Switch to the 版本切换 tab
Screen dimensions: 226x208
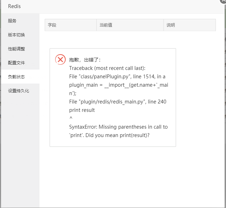click(20, 35)
